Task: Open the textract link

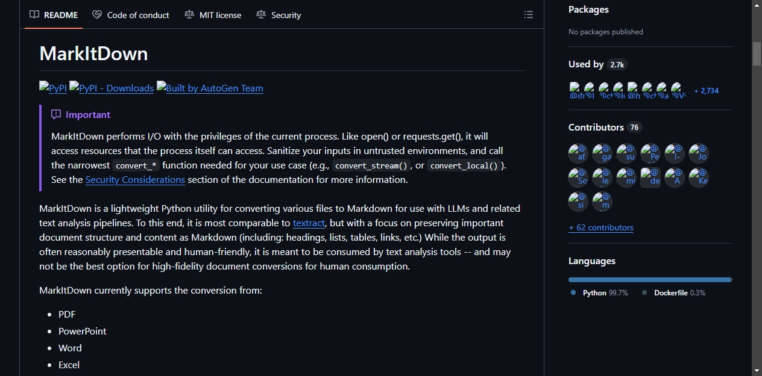Action: (309, 223)
